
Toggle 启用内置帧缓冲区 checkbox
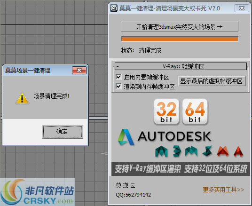click(118, 77)
